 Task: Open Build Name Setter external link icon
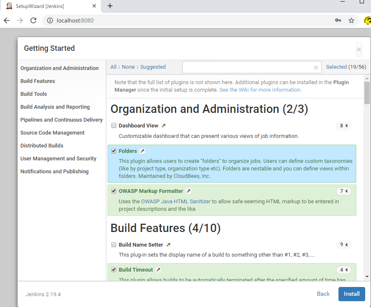[168, 245]
